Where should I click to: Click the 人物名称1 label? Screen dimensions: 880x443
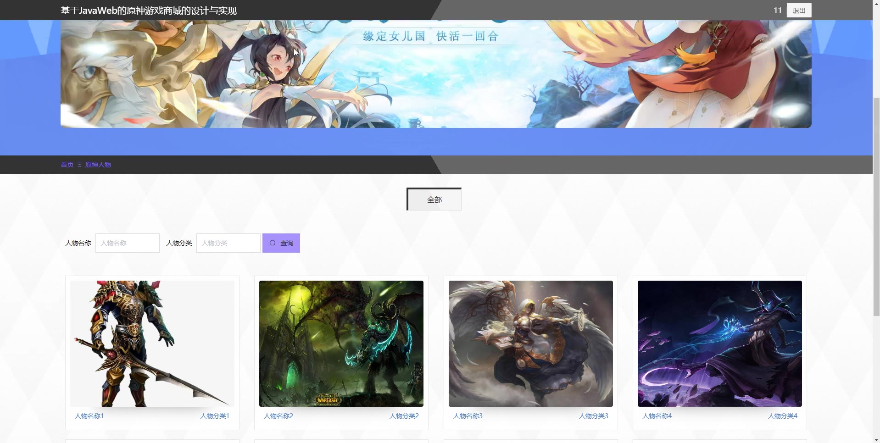pos(89,416)
